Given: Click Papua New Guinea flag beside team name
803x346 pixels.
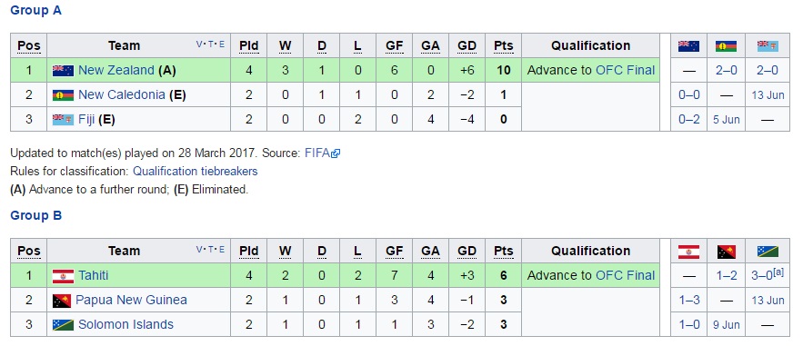Looking at the screenshot, I should [x=62, y=300].
